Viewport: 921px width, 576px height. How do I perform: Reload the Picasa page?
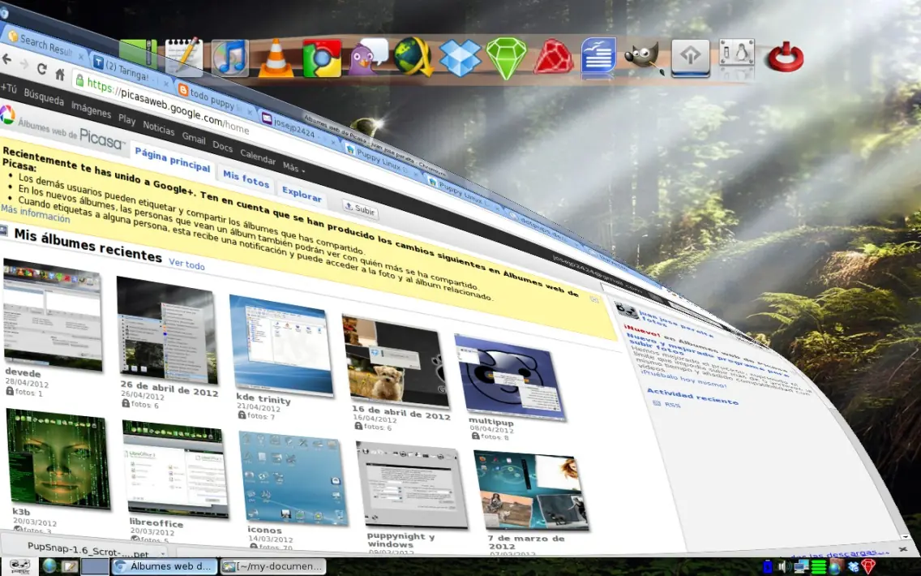pos(41,69)
